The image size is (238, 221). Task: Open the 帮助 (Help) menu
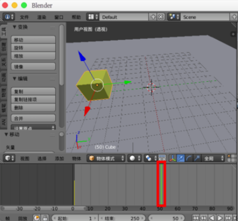click(76, 17)
